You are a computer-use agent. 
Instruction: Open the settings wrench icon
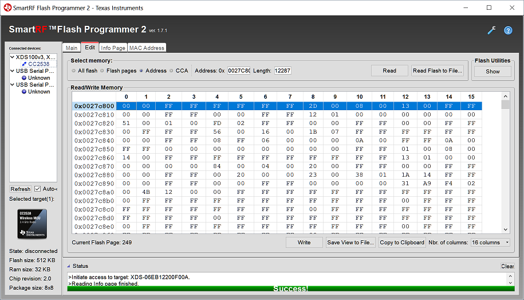click(x=491, y=30)
